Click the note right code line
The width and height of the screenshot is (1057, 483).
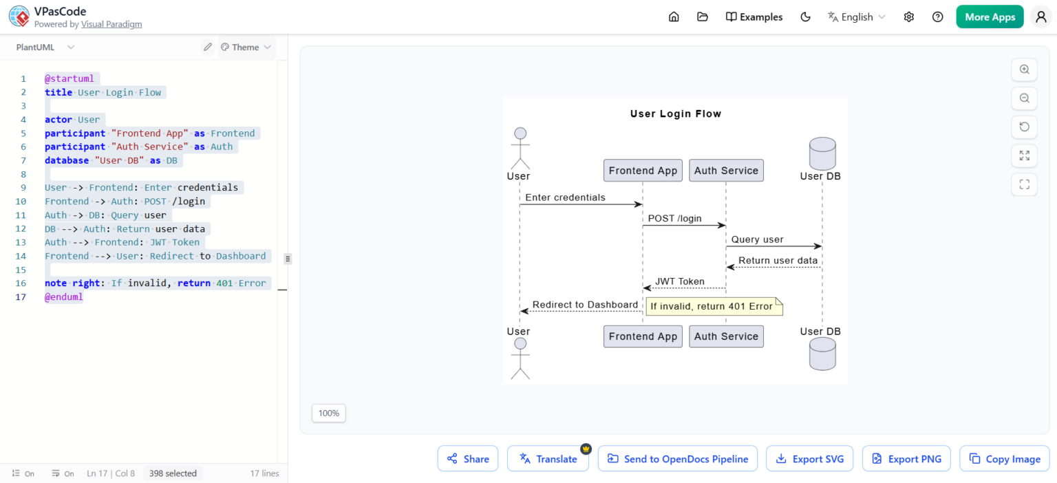coord(156,283)
